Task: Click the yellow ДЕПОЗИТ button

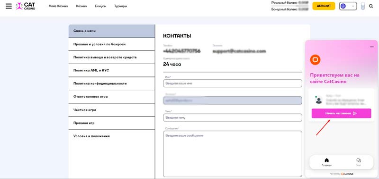Action: (x=324, y=6)
